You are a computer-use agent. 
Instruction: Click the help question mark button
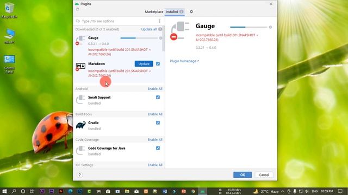coord(79,175)
